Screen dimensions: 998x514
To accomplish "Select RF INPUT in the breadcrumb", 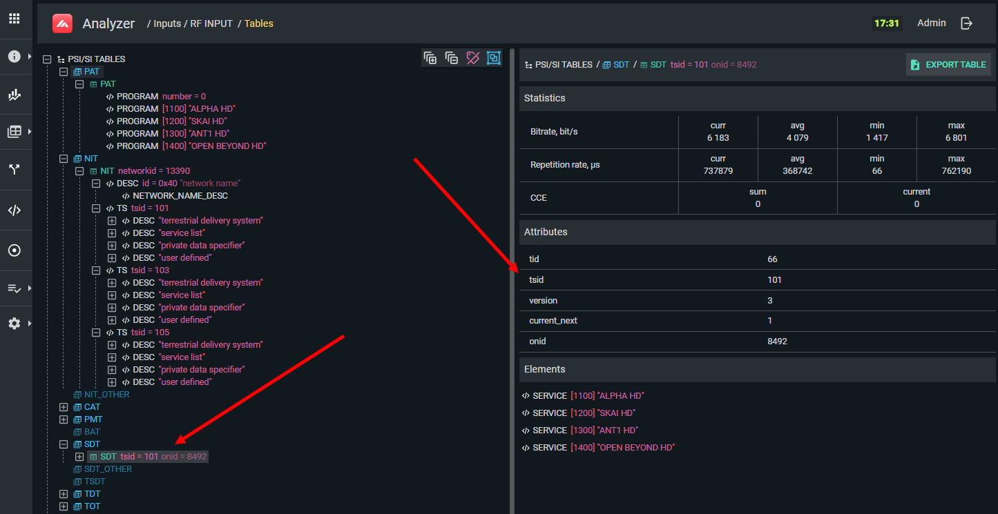I will coord(211,23).
